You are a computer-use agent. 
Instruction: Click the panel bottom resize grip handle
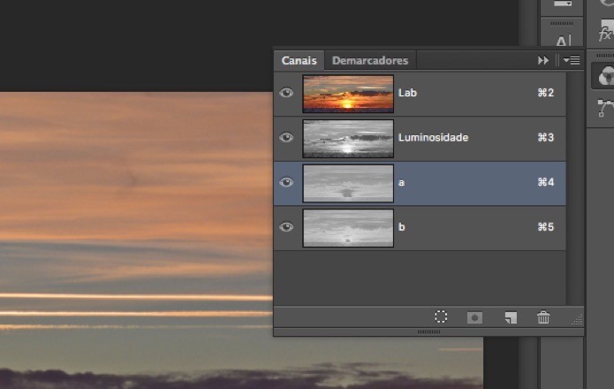[x=429, y=332]
